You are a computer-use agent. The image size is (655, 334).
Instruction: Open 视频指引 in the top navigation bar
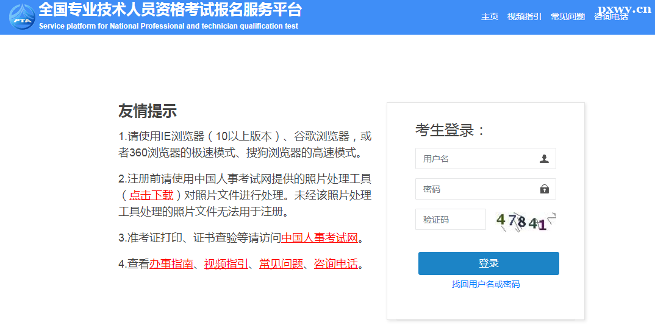[524, 17]
